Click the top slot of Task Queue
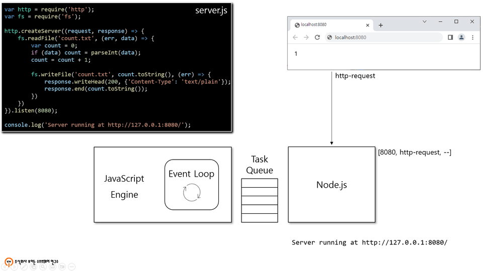 tap(260, 183)
